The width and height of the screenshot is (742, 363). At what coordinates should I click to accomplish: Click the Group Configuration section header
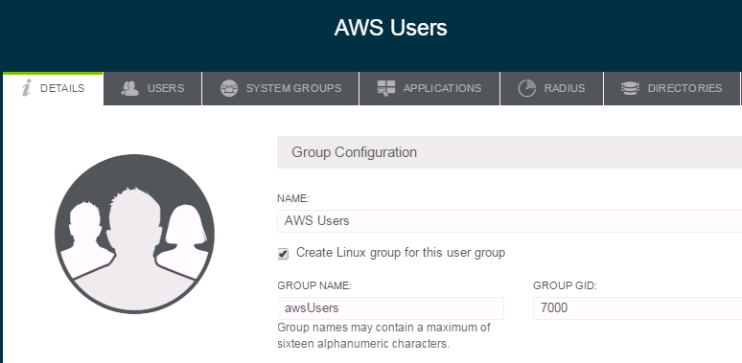509,152
